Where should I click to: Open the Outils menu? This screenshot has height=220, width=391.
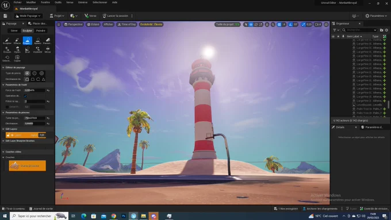[x=58, y=2]
